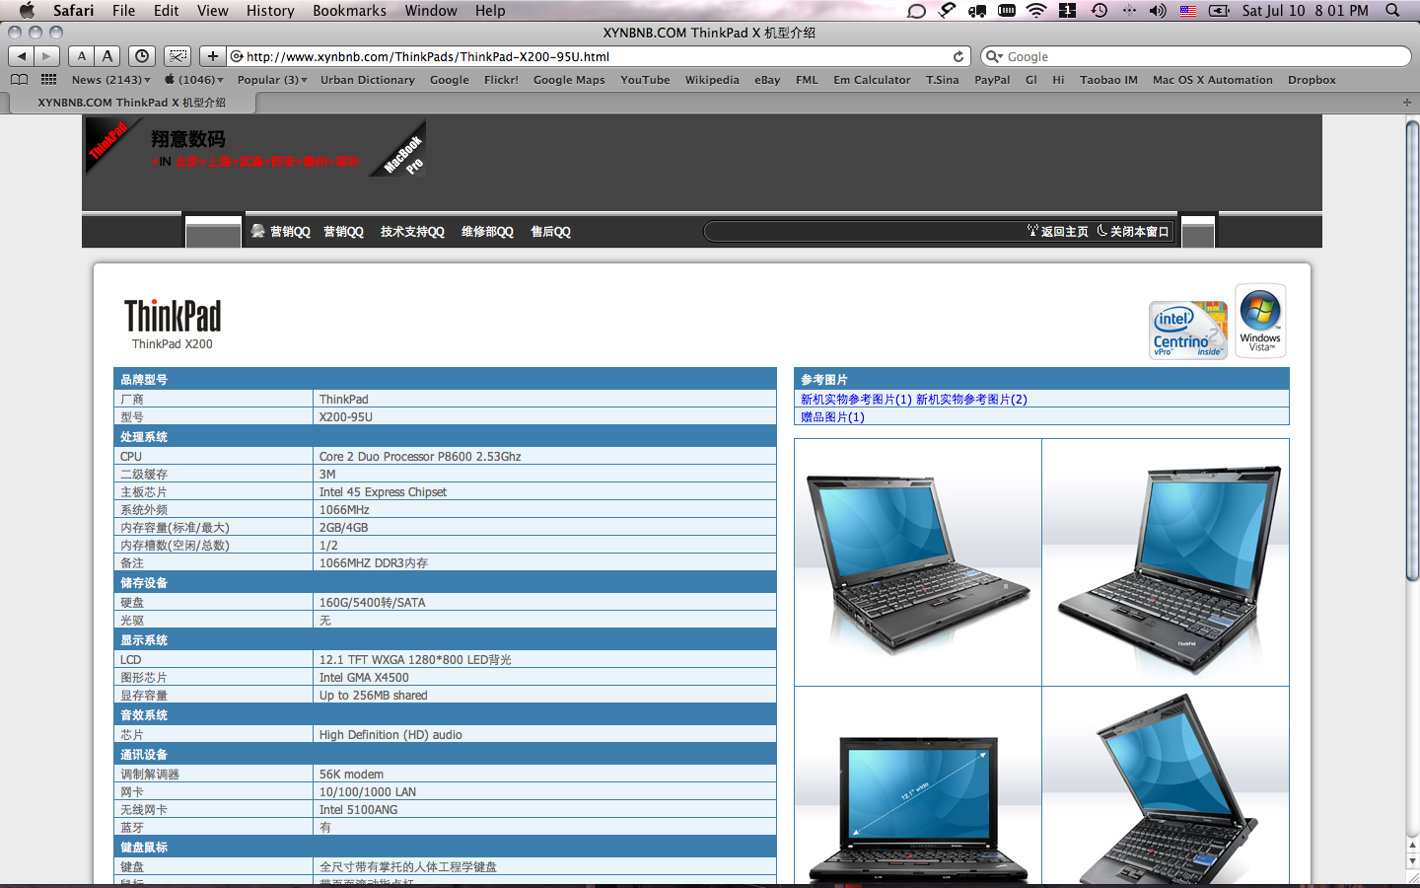The image size is (1420, 888).
Task: Click the top-right ThinkPad laptop photo
Action: click(1166, 562)
